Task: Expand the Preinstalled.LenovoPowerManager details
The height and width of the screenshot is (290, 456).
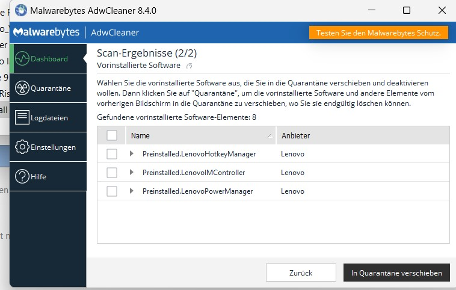Action: click(132, 191)
